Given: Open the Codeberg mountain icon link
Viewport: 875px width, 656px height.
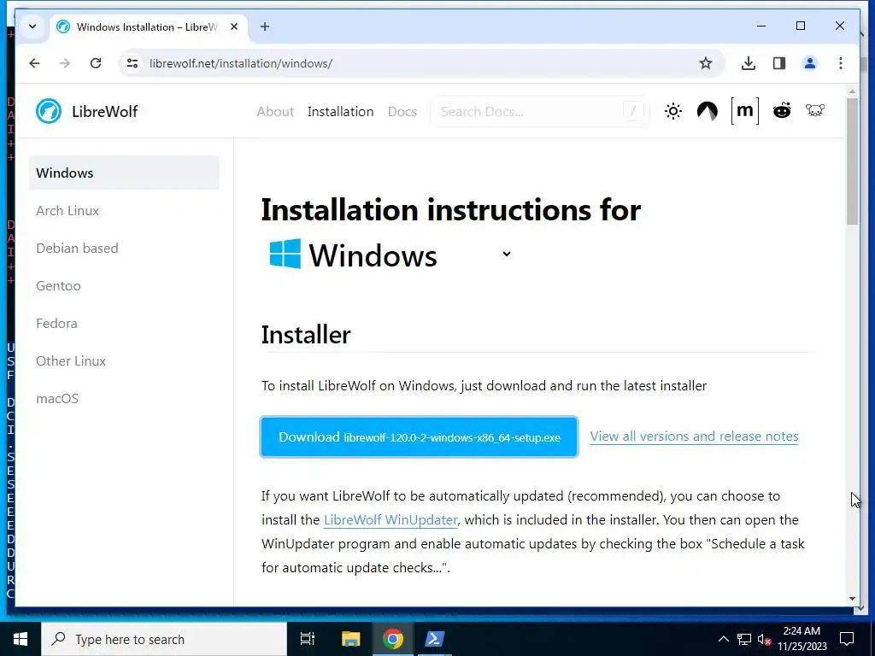Looking at the screenshot, I should [x=707, y=111].
